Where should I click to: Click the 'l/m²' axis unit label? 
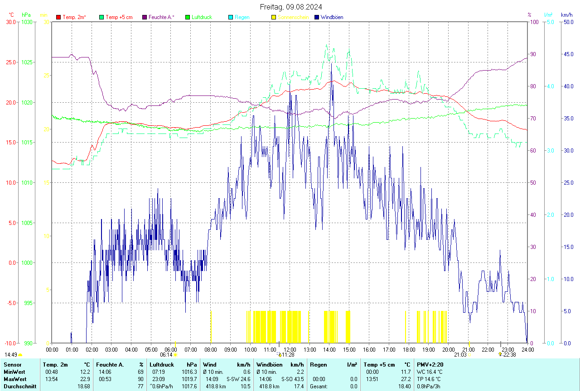tap(548, 15)
